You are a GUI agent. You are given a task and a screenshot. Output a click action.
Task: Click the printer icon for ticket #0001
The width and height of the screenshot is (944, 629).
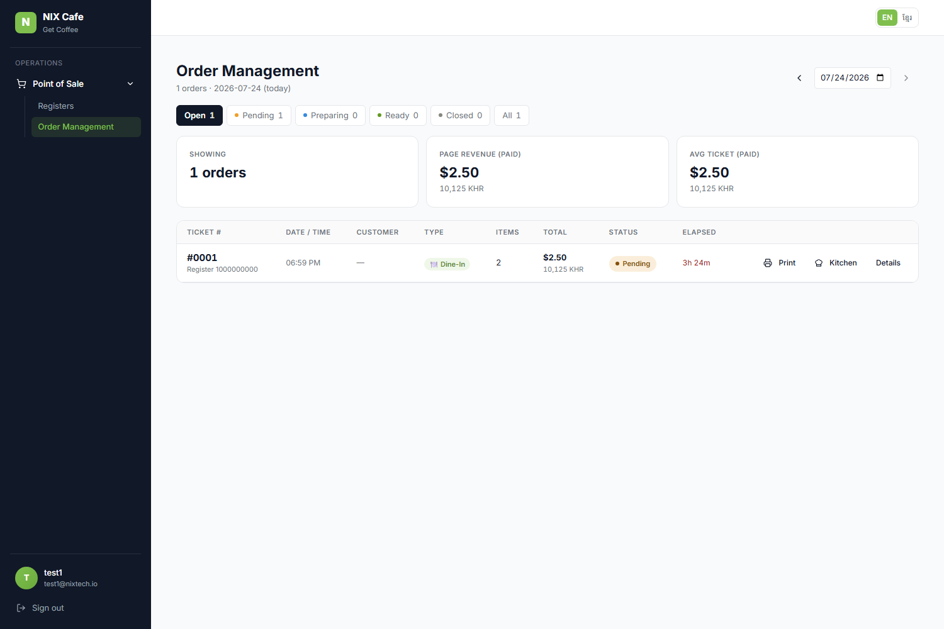[768, 263]
